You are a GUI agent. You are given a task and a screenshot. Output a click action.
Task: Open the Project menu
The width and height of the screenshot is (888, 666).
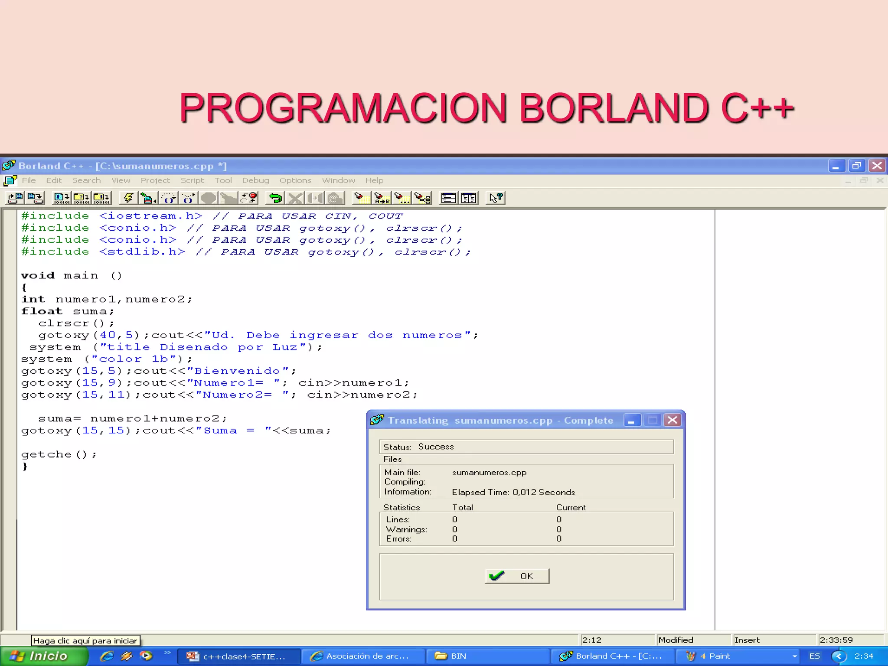pyautogui.click(x=155, y=180)
